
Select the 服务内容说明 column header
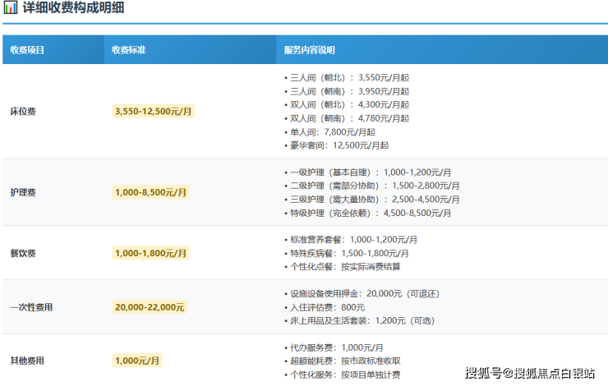(x=309, y=50)
